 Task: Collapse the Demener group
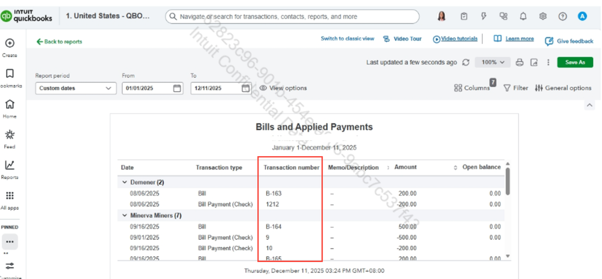124,183
